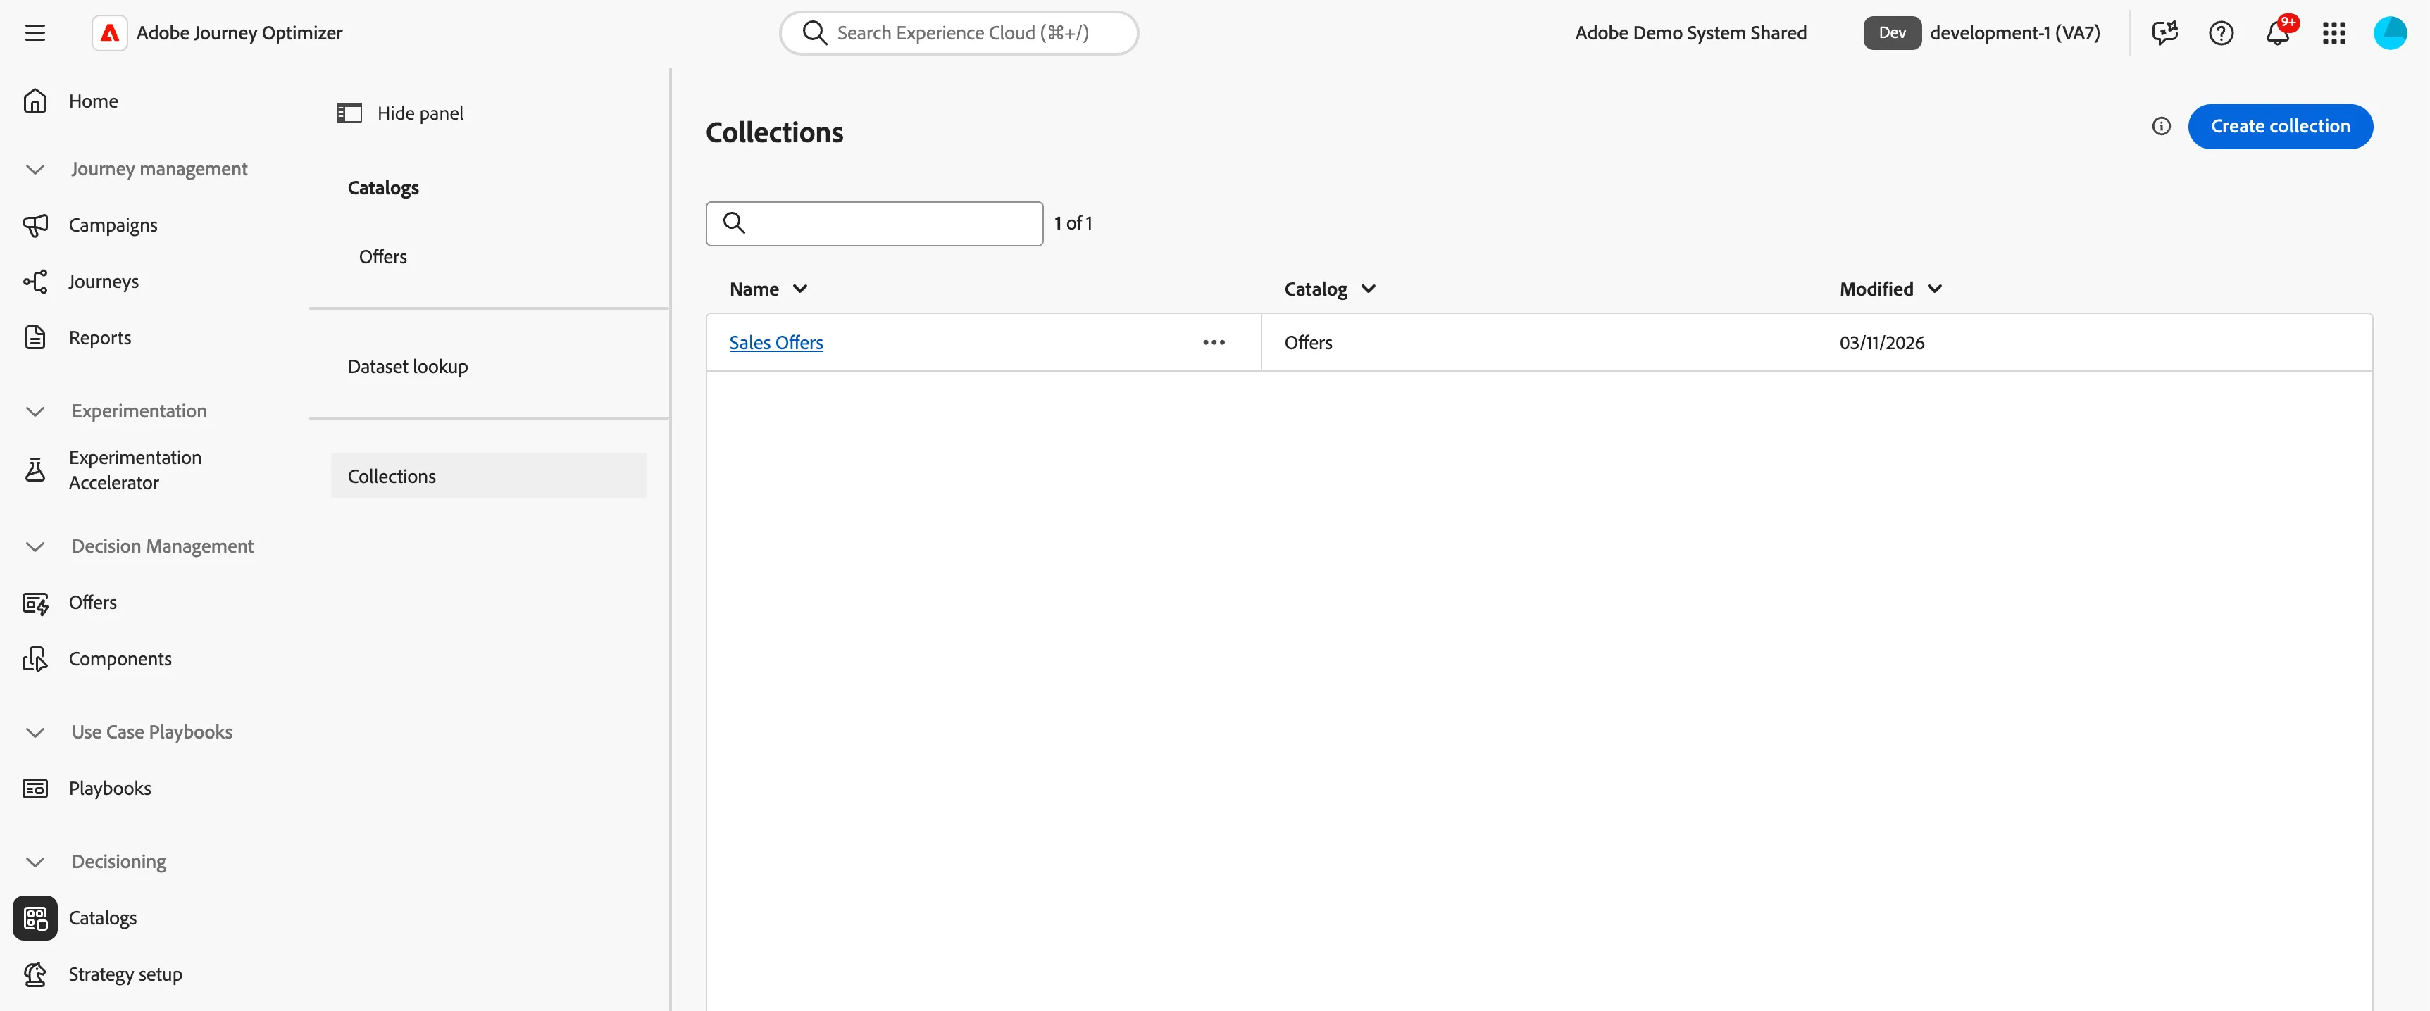Collapse the Experimentation section

[x=35, y=411]
